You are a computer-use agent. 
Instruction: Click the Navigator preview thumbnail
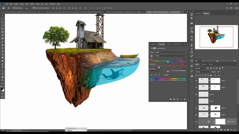(216, 37)
